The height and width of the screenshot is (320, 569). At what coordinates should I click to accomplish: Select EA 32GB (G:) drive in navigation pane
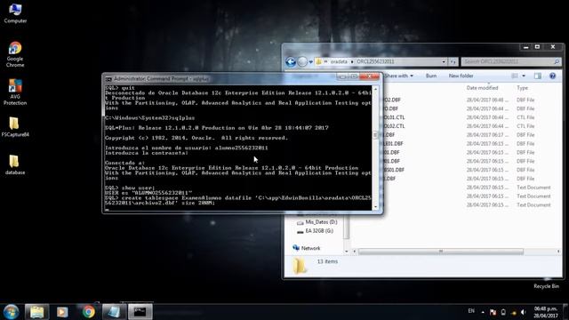pyautogui.click(x=315, y=231)
